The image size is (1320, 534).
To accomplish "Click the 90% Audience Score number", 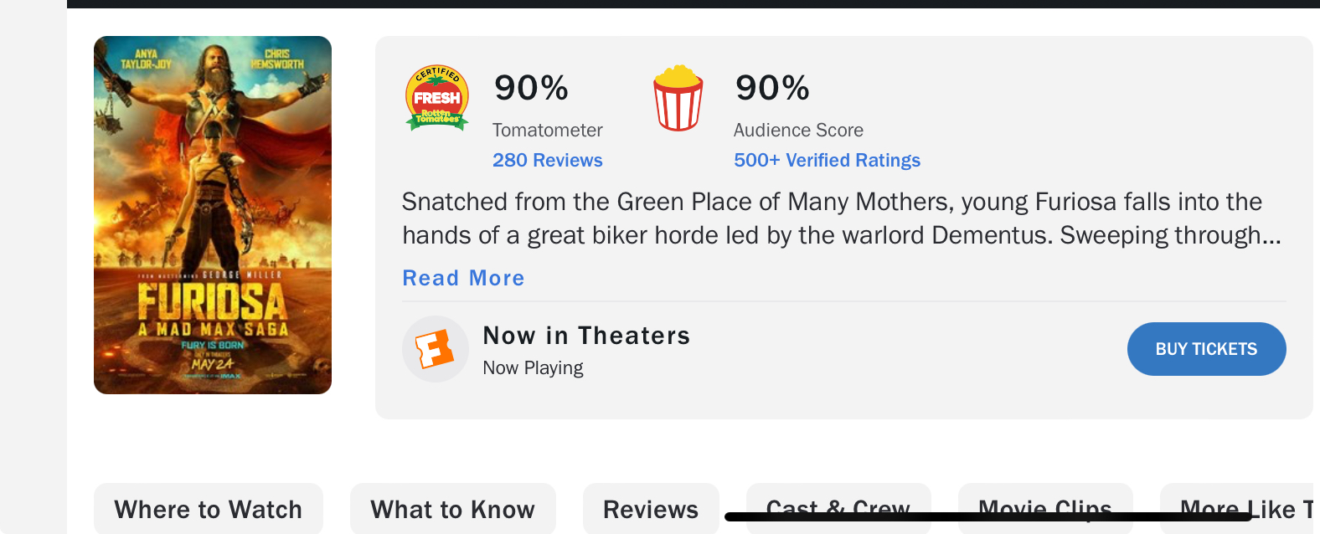I will (772, 88).
